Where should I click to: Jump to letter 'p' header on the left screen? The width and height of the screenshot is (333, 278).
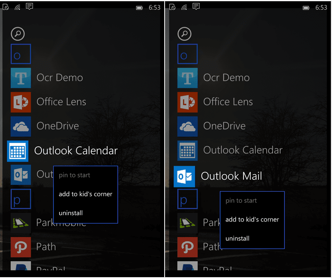pos(21,199)
